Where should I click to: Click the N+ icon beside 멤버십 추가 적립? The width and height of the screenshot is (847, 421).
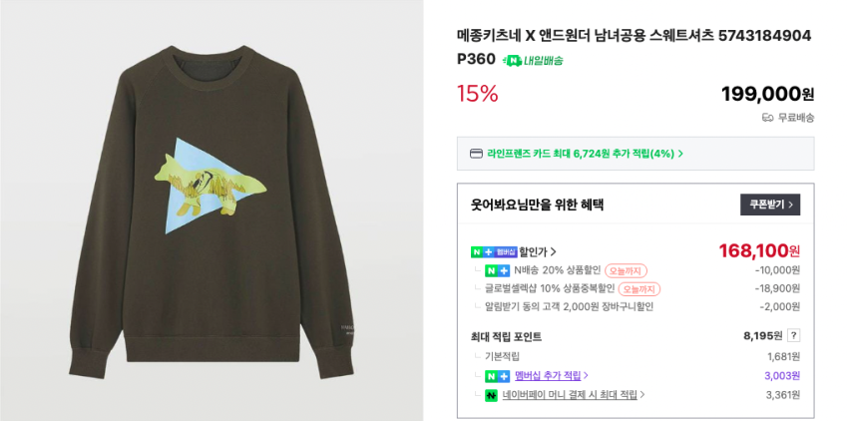coord(497,376)
